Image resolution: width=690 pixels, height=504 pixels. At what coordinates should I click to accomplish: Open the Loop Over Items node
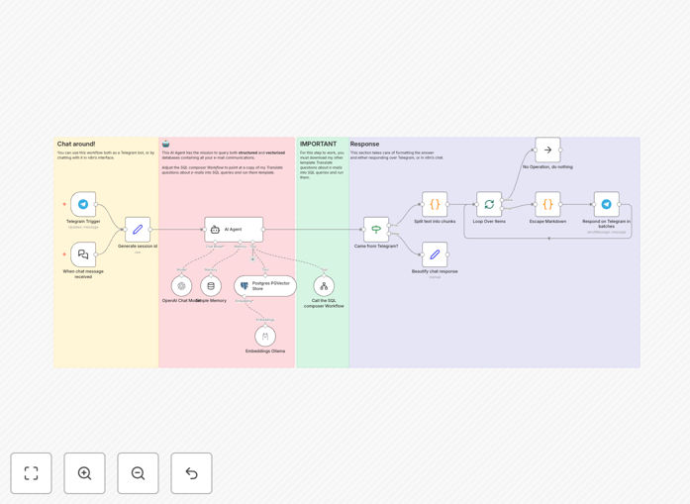pyautogui.click(x=489, y=204)
